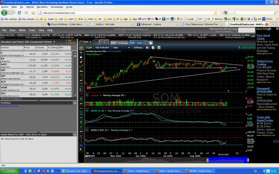Open the Exp Moving Average 9 dropdown
279x174 pixels.
(133, 111)
